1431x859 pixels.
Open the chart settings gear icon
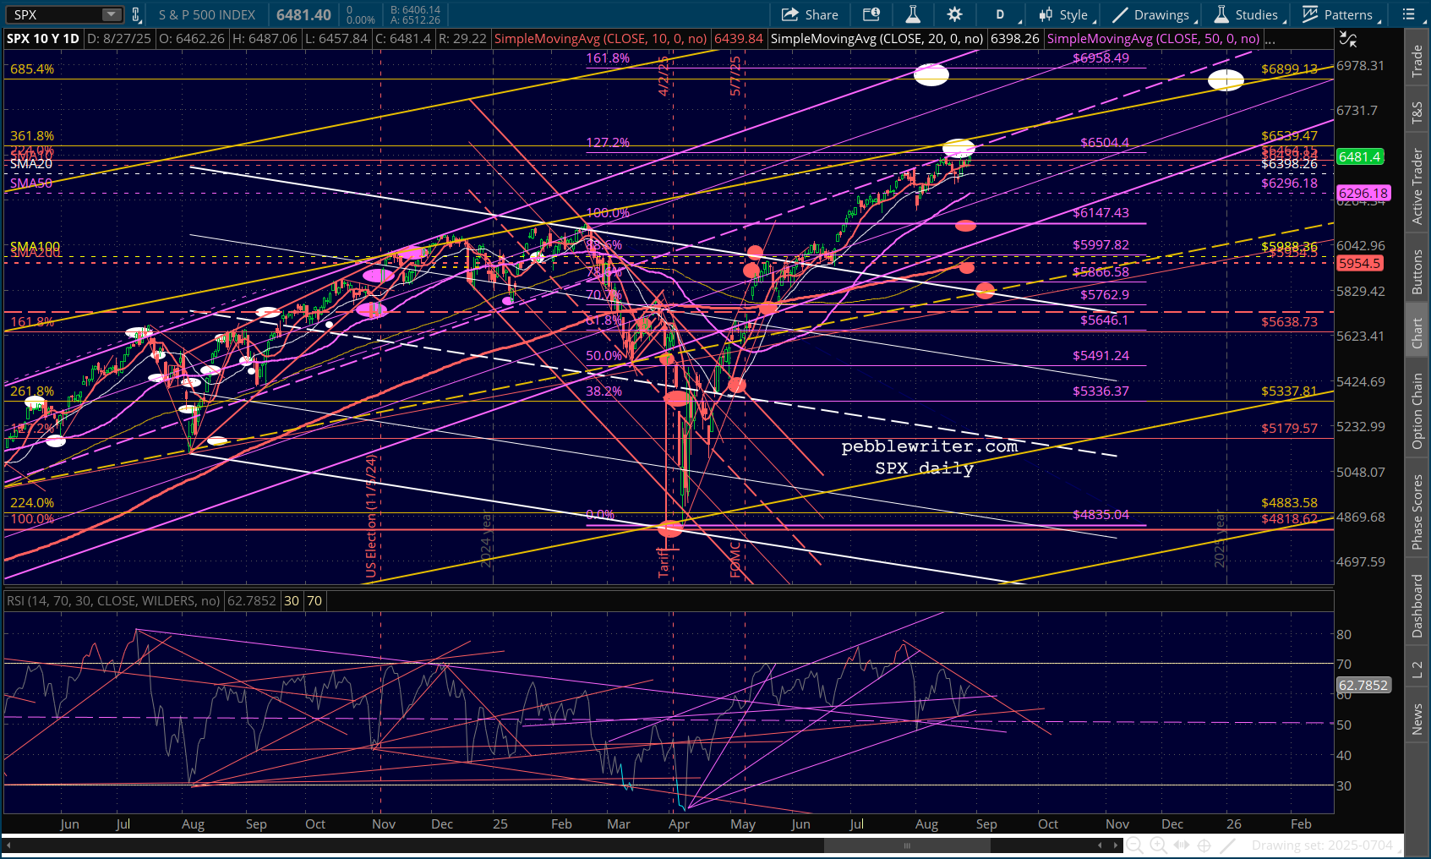954,14
